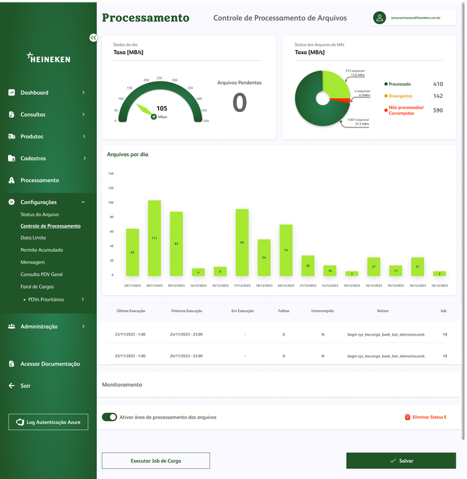Click the page vertical scrollbar
This screenshot has height=479, width=467.
coord(464,221)
